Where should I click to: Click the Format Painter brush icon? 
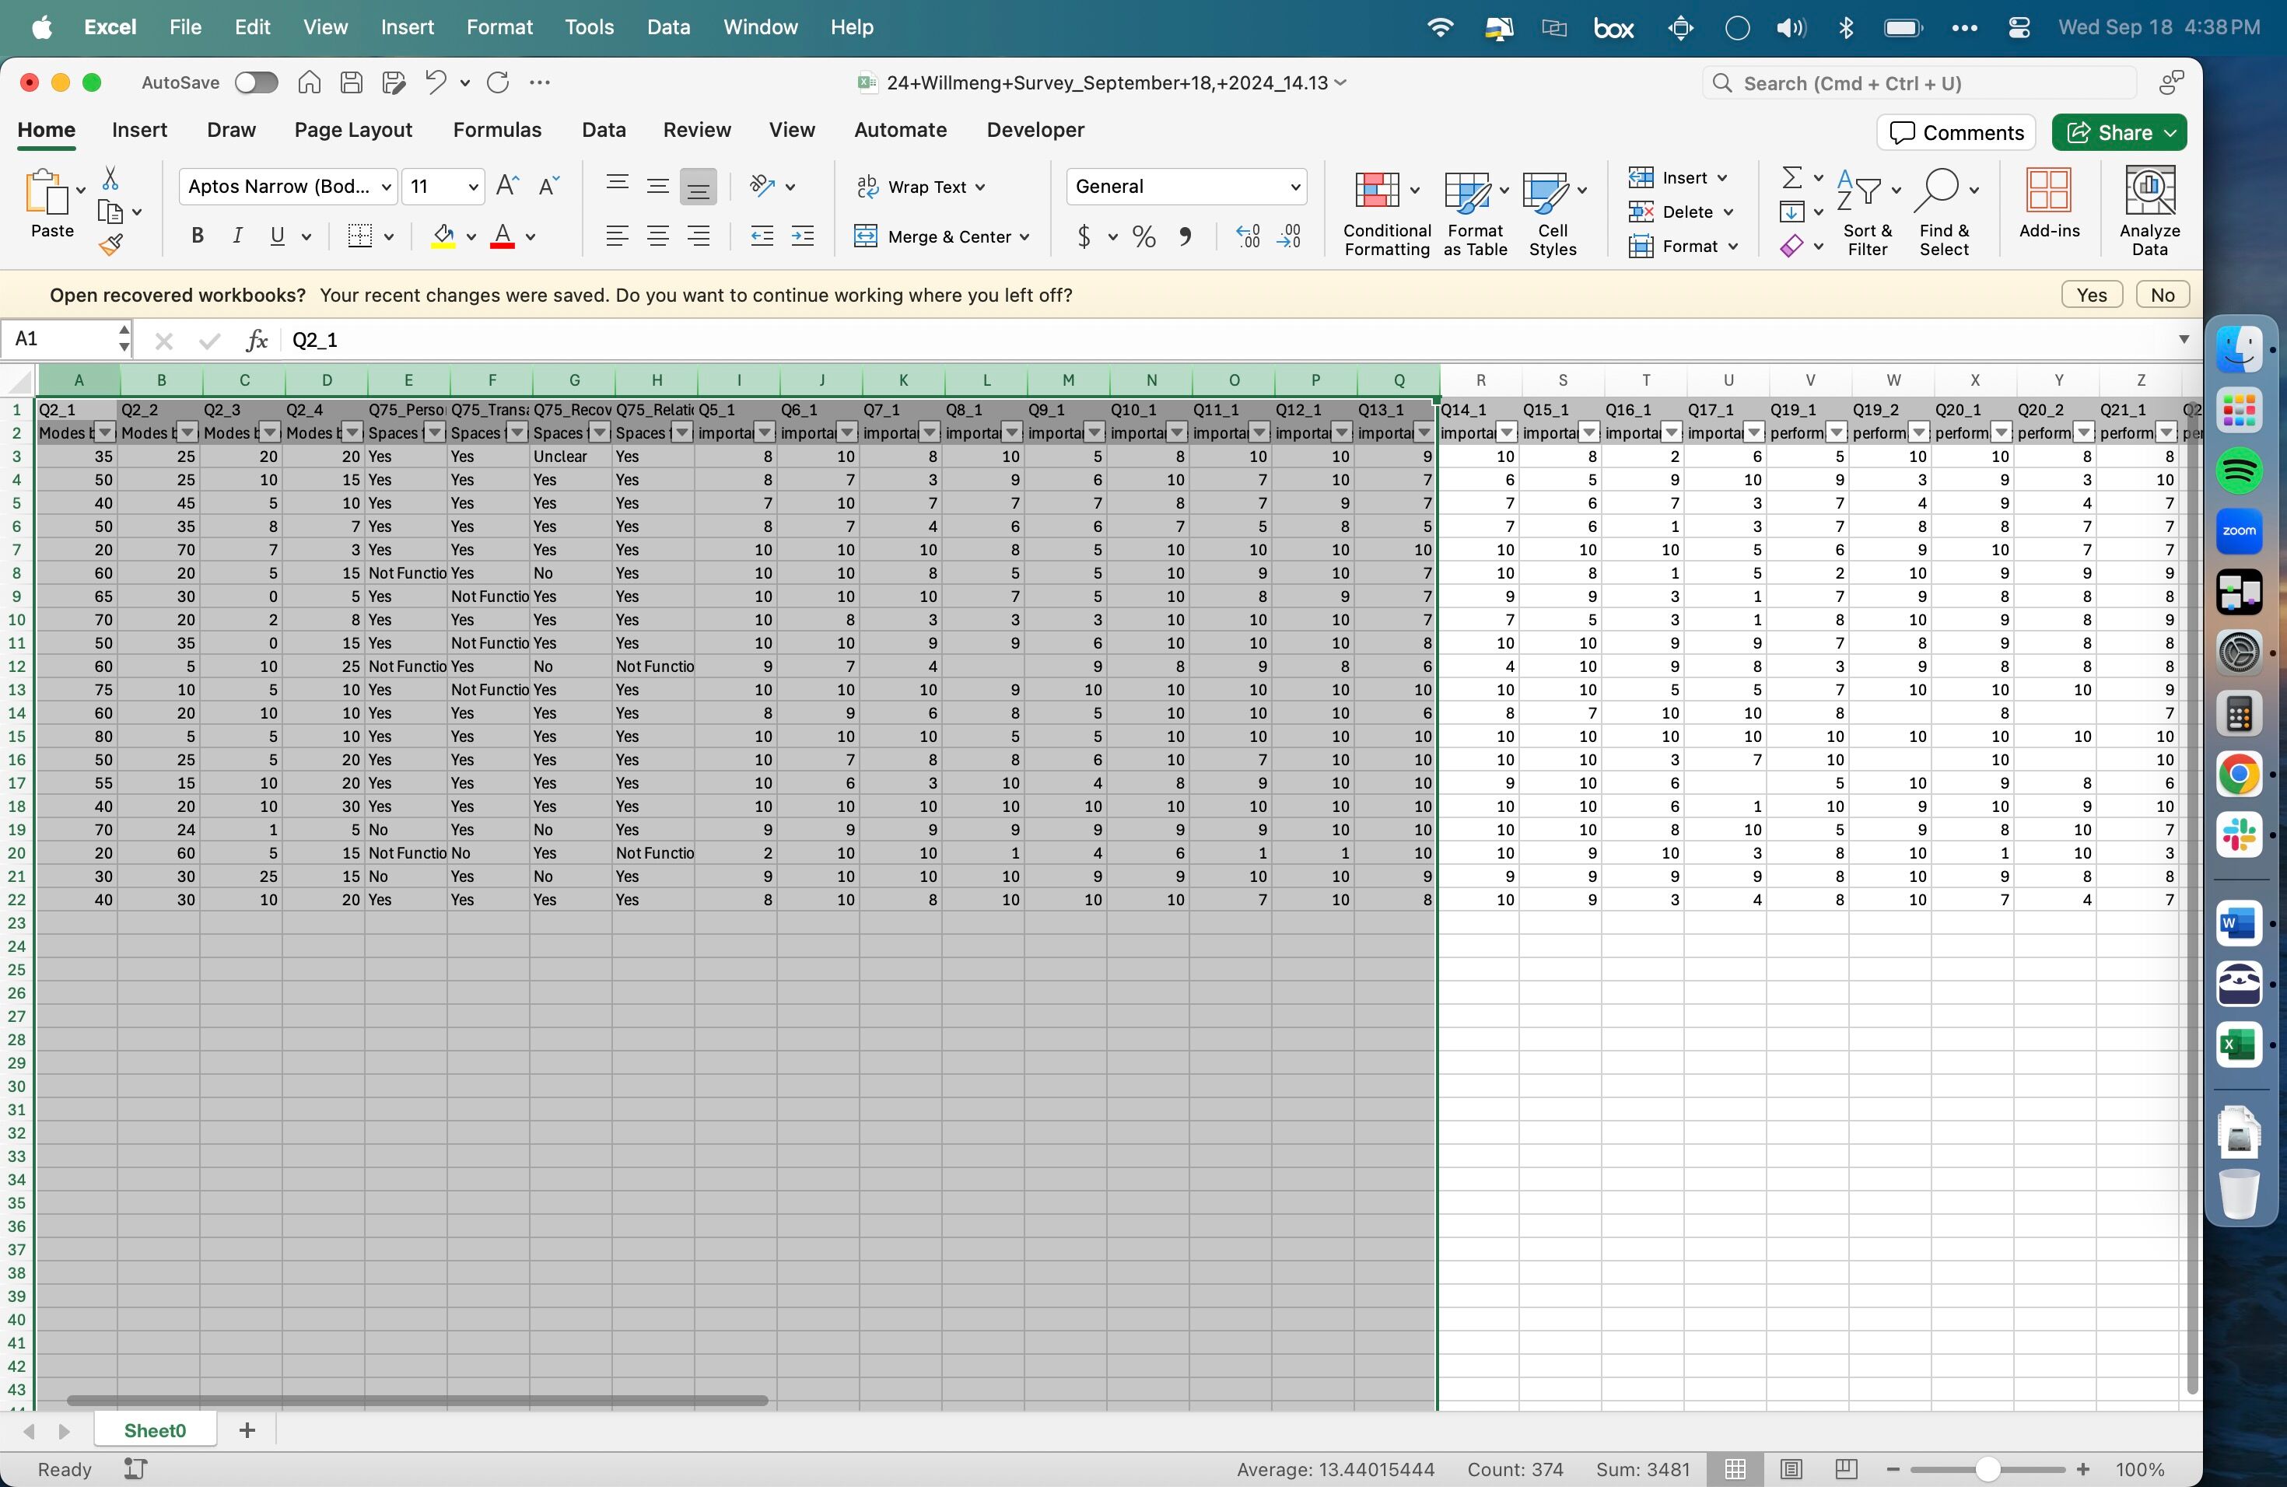[x=110, y=245]
